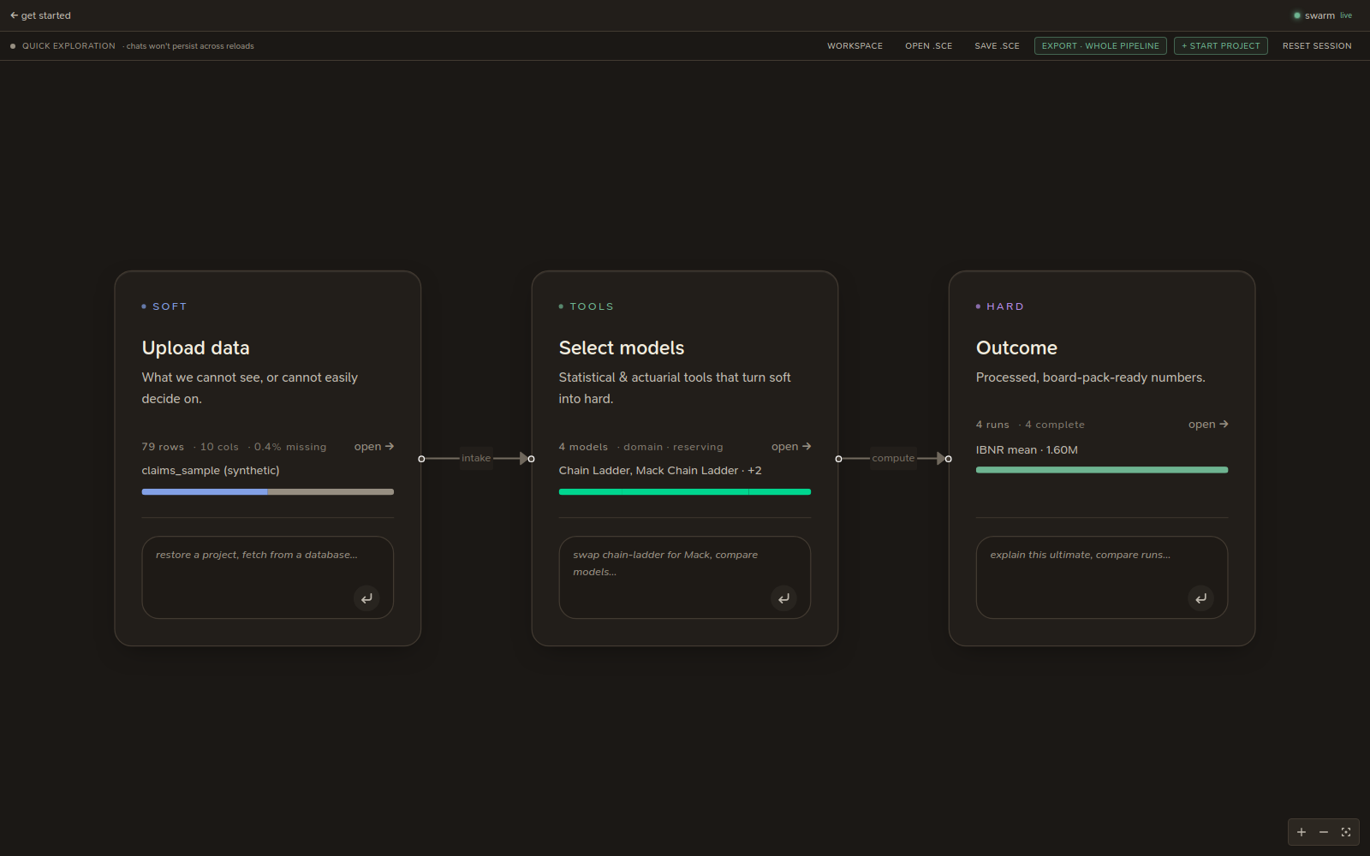Submit the Select models chat prompt

tap(783, 598)
